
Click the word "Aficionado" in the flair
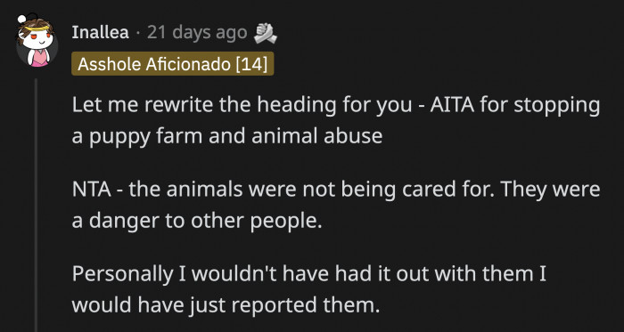tap(188, 64)
